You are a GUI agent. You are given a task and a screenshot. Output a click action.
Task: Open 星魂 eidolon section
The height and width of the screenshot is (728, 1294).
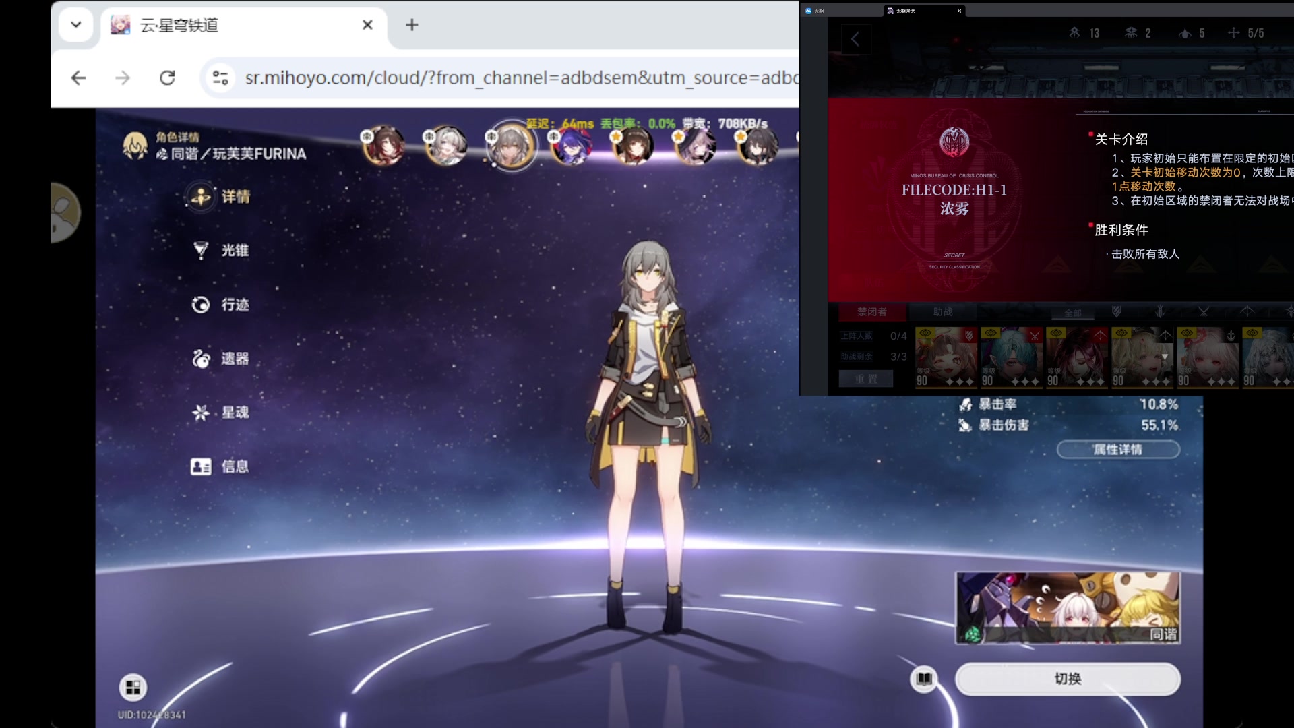tap(220, 413)
